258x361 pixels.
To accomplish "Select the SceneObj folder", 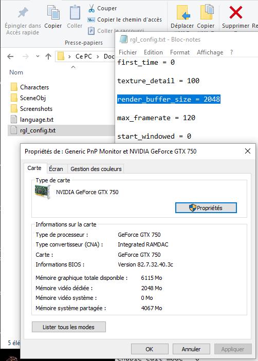I will (33, 98).
